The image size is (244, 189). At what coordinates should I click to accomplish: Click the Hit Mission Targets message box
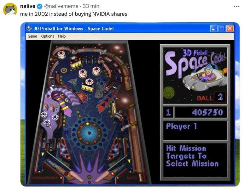(195, 160)
